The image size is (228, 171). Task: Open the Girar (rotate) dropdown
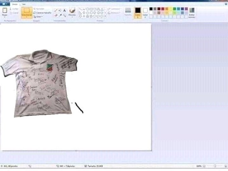coord(38,17)
